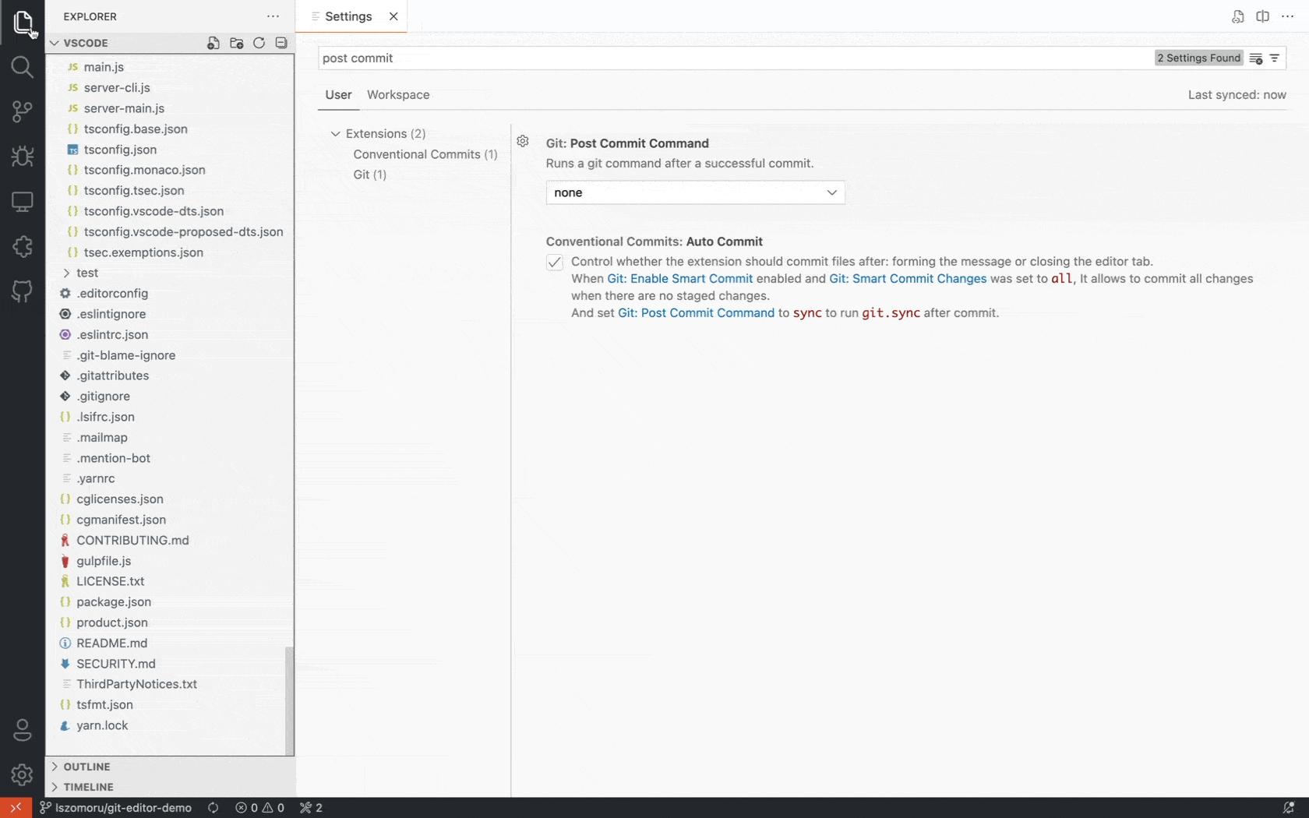Uncheck Conventional Commits: Auto Commit
Screen dimensions: 1309x818
[x=554, y=263]
